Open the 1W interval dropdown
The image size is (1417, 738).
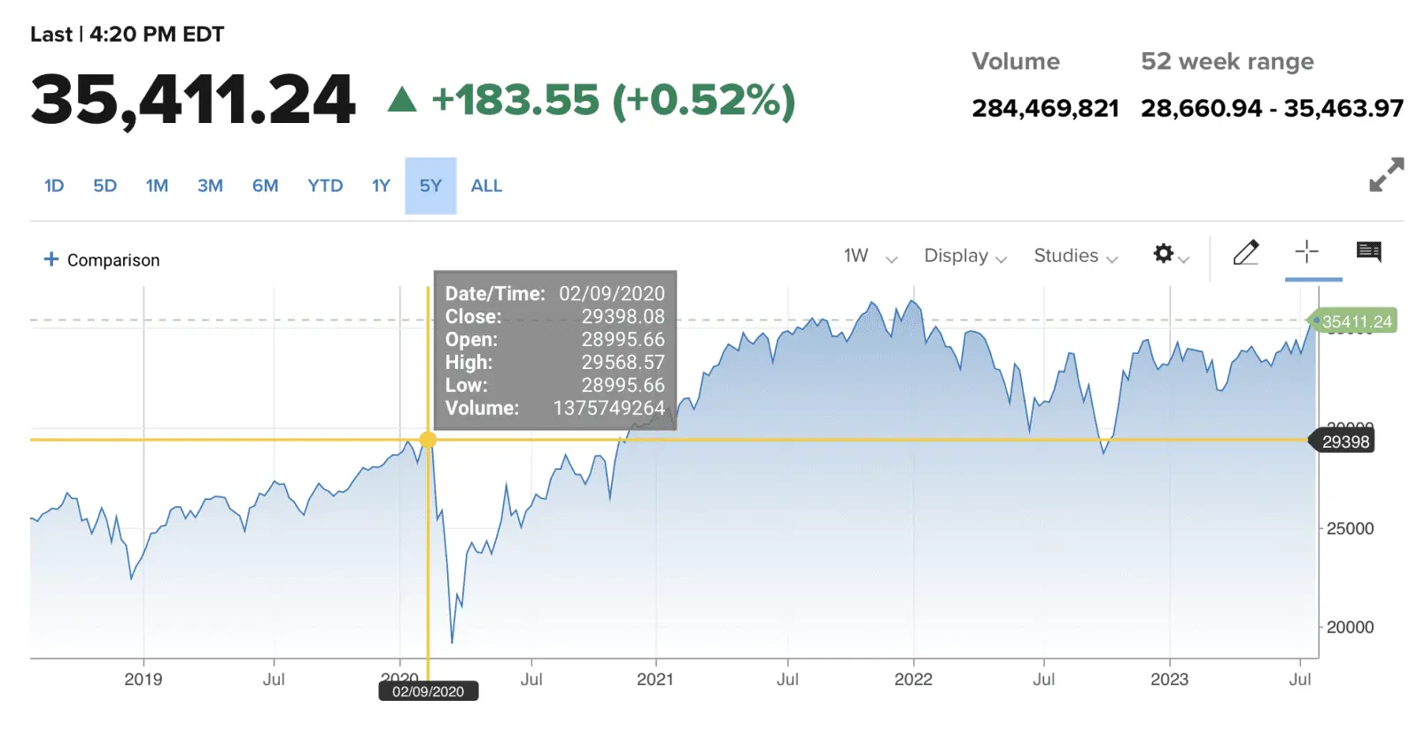pos(869,257)
